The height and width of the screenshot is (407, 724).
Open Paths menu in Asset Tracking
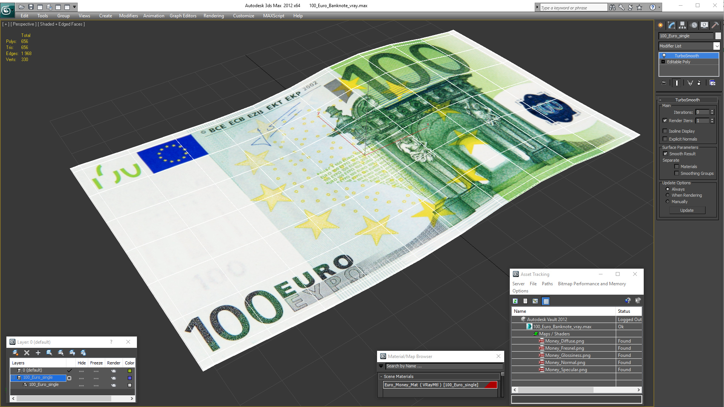[x=547, y=284]
